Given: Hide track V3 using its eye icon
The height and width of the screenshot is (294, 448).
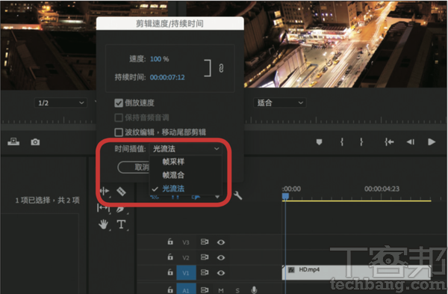Looking at the screenshot, I should 220,242.
